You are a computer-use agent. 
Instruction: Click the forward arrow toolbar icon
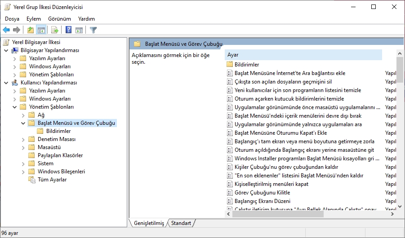(17, 30)
